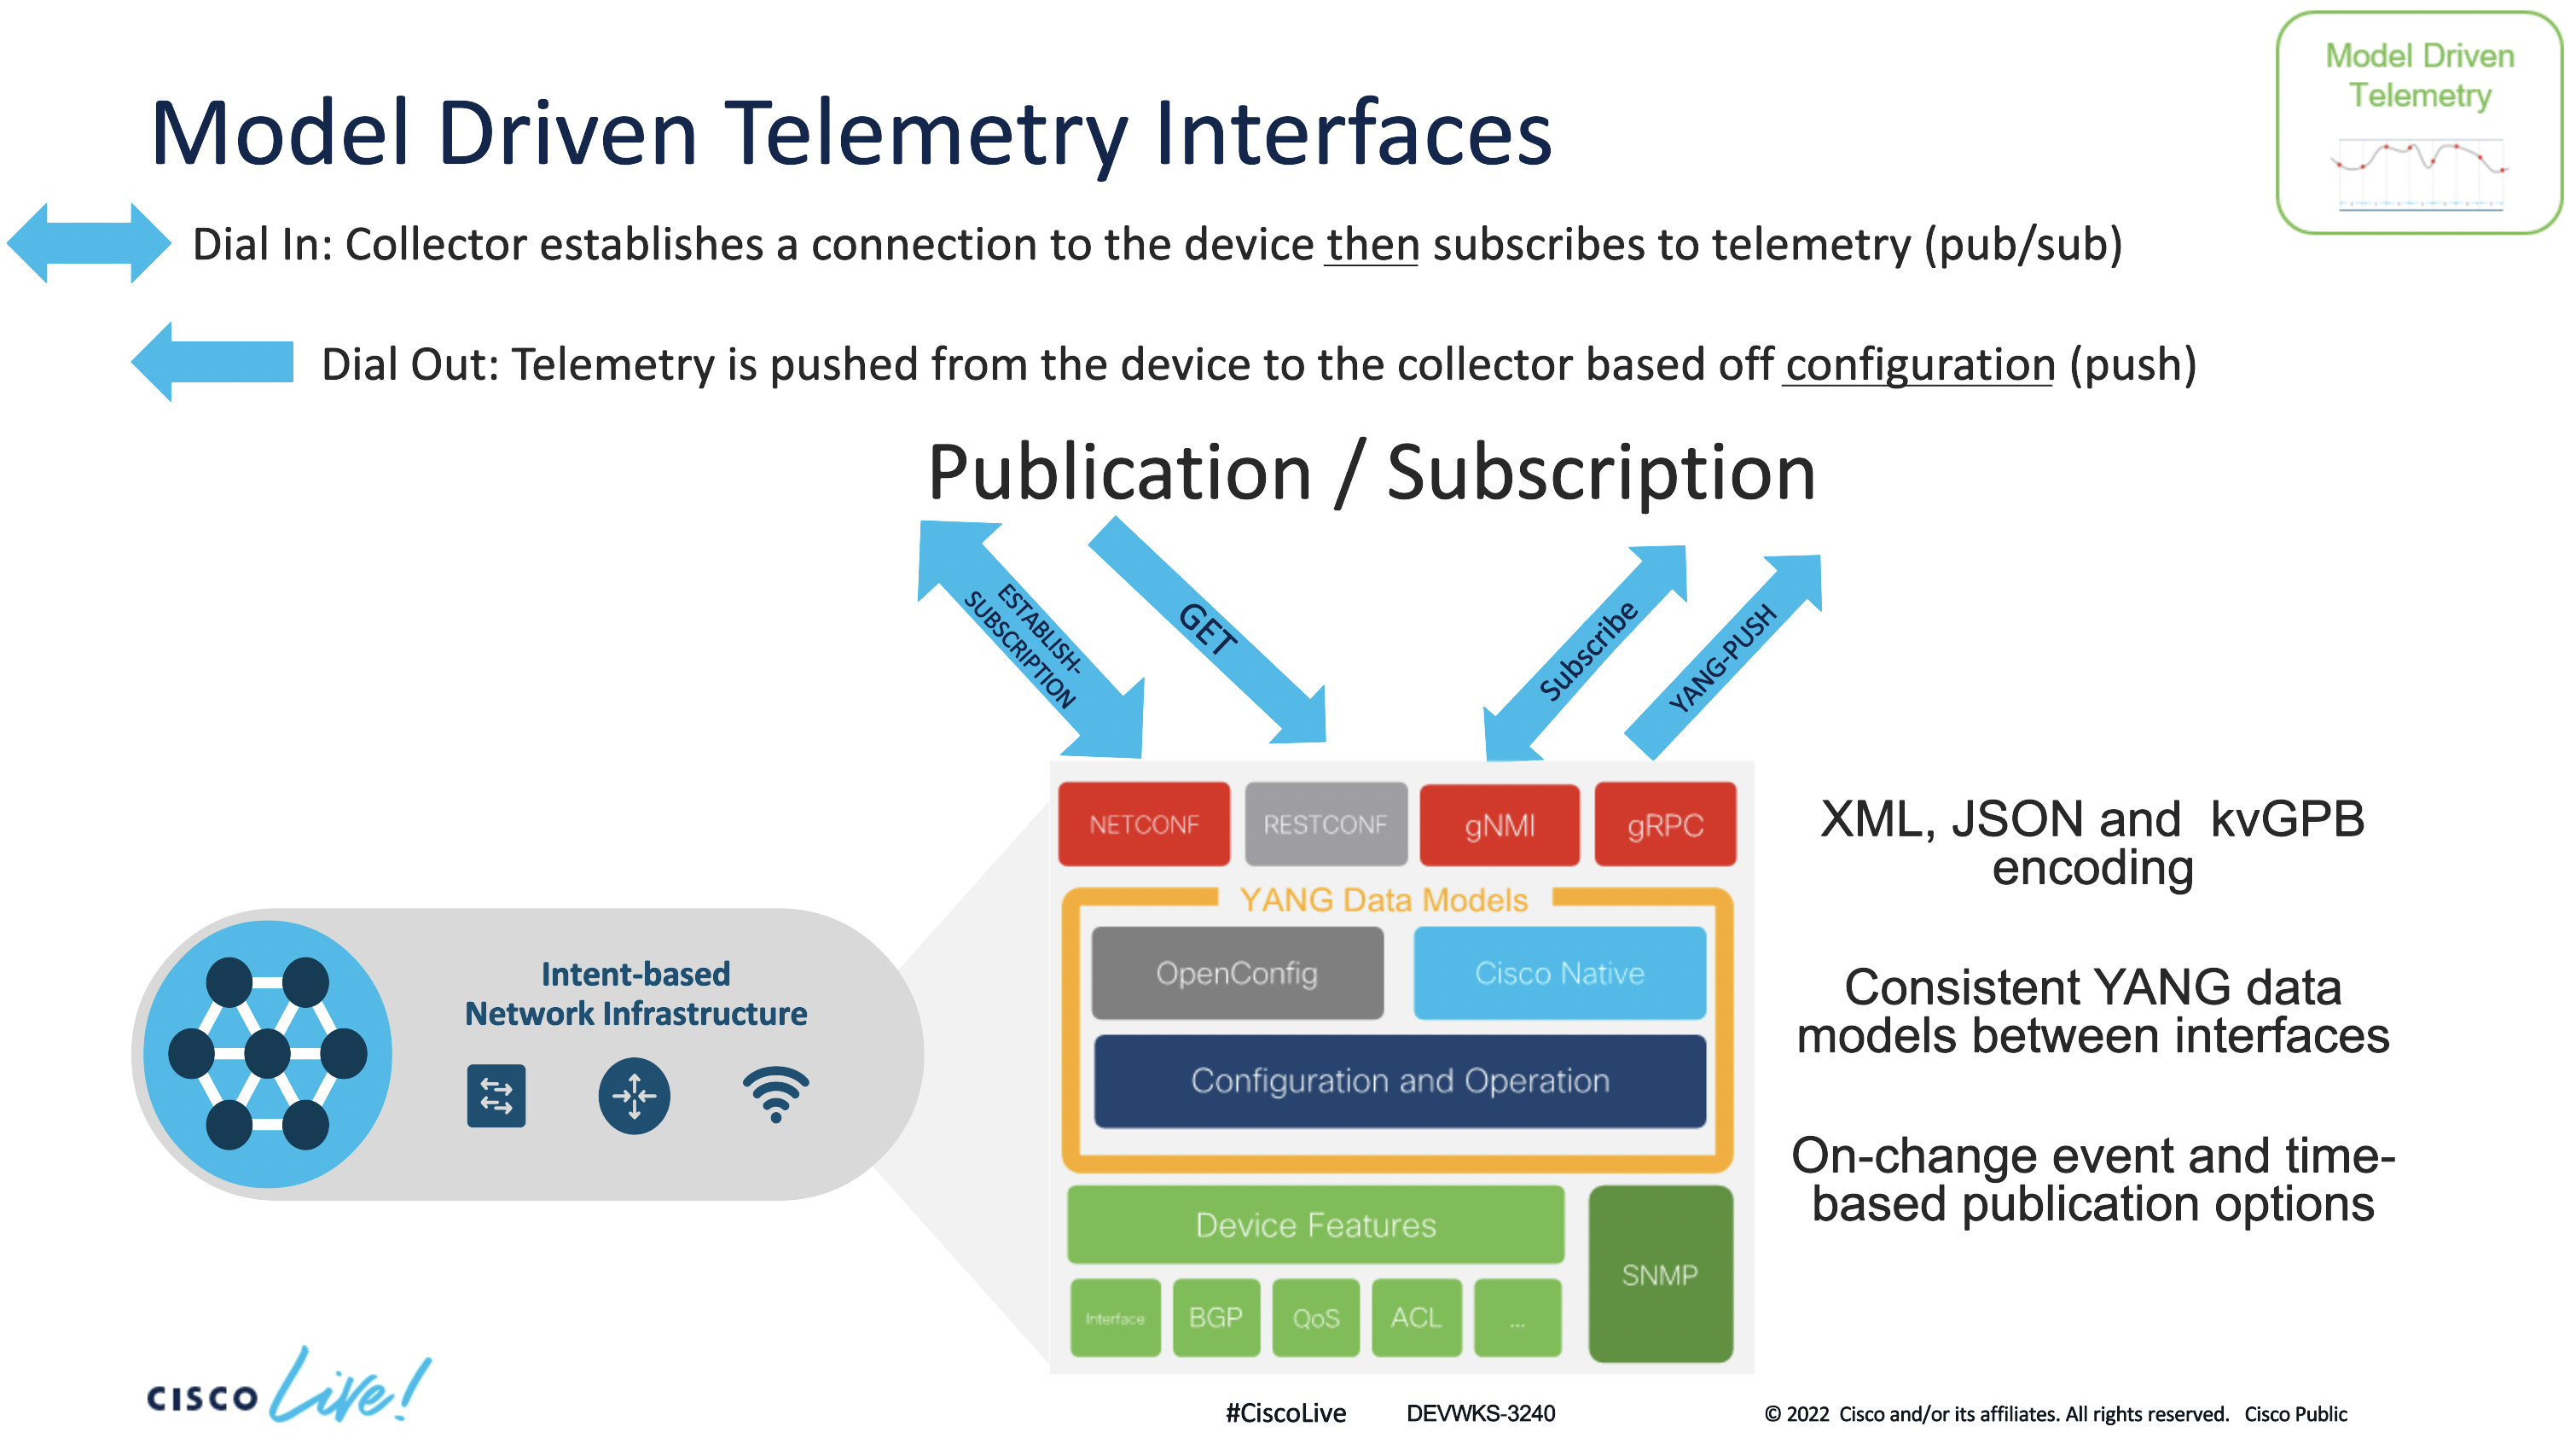Image resolution: width=2576 pixels, height=1444 pixels.
Task: Select the Cisco Native YANG model icon
Action: click(x=1555, y=973)
